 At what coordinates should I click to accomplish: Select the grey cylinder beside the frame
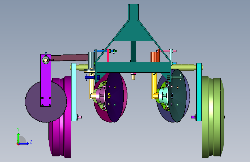(x=91, y=61)
